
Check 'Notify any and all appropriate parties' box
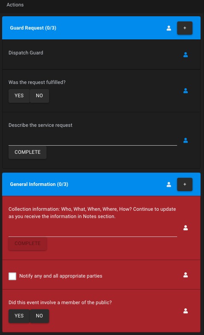[x=12, y=276]
